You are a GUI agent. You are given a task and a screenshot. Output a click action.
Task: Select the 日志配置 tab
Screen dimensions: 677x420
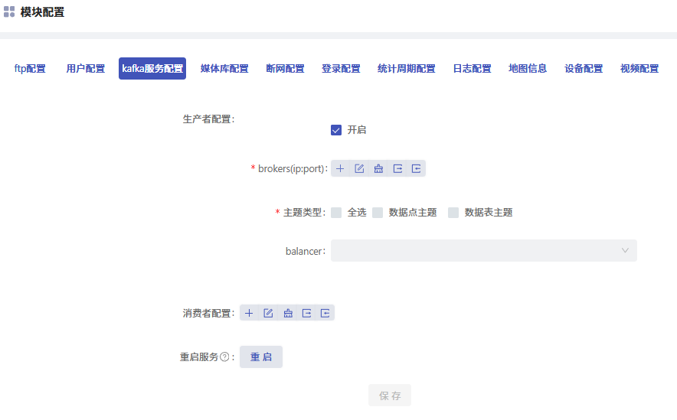pyautogui.click(x=472, y=69)
